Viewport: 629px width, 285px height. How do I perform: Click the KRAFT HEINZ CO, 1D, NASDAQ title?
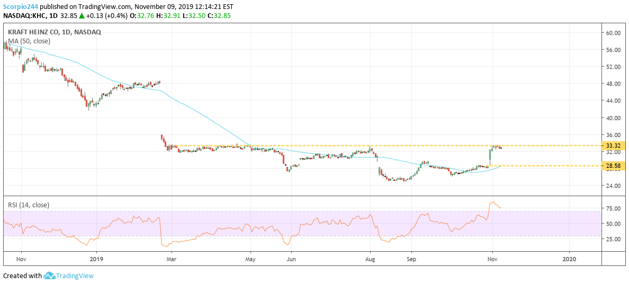coord(54,32)
